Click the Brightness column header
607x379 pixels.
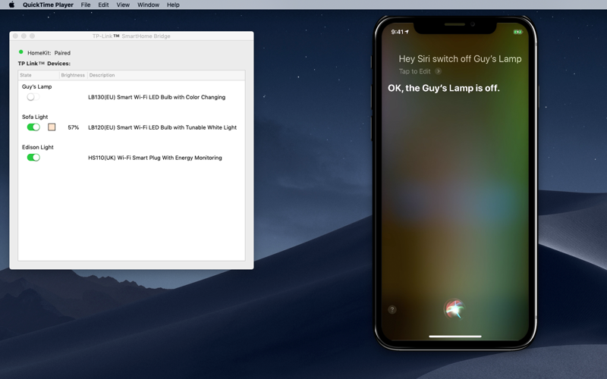click(x=73, y=75)
